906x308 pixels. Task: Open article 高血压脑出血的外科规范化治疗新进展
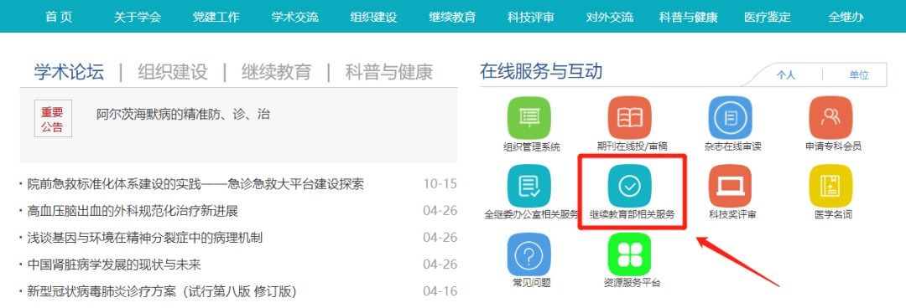[x=133, y=212]
